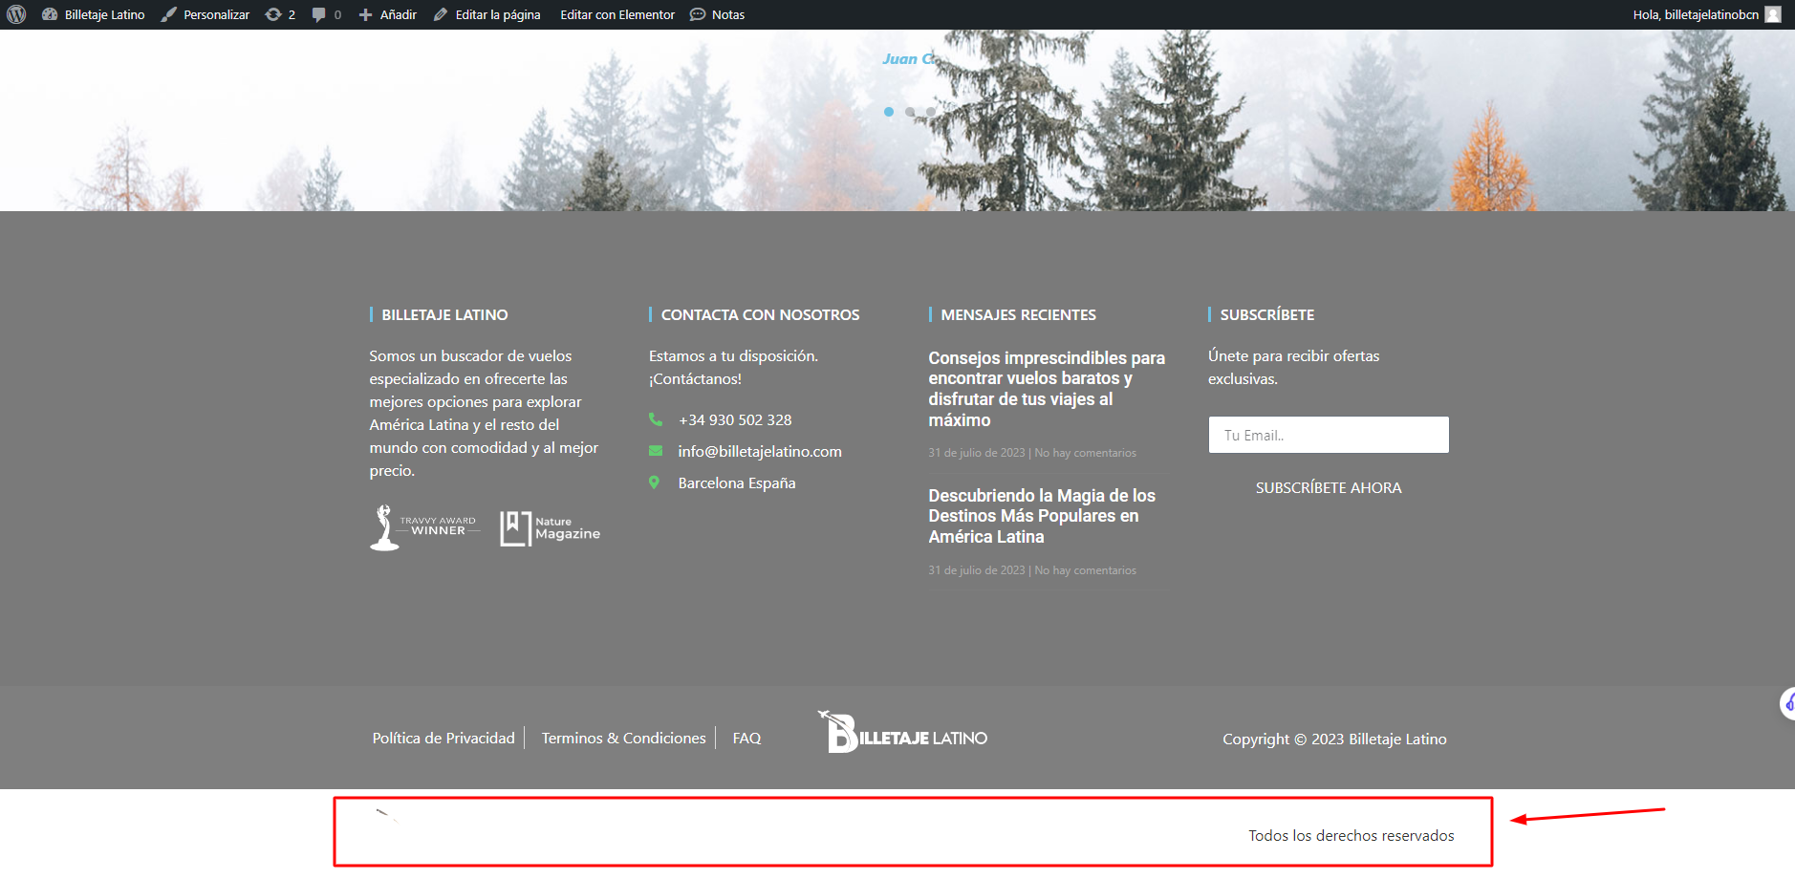Image resolution: width=1795 pixels, height=879 pixels.
Task: Open the post Descubriendo la Magia de los Destinos
Action: click(1042, 516)
